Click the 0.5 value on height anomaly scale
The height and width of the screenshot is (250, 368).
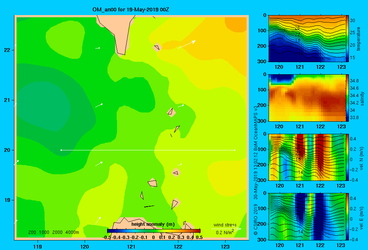pos(199,238)
